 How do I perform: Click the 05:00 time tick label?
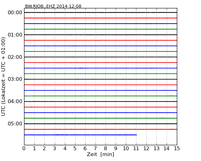15,124
